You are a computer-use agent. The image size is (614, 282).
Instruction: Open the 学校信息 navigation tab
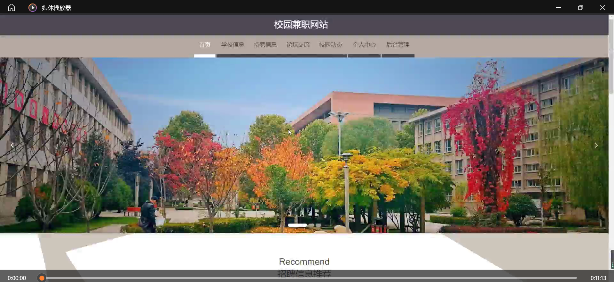tap(232, 45)
